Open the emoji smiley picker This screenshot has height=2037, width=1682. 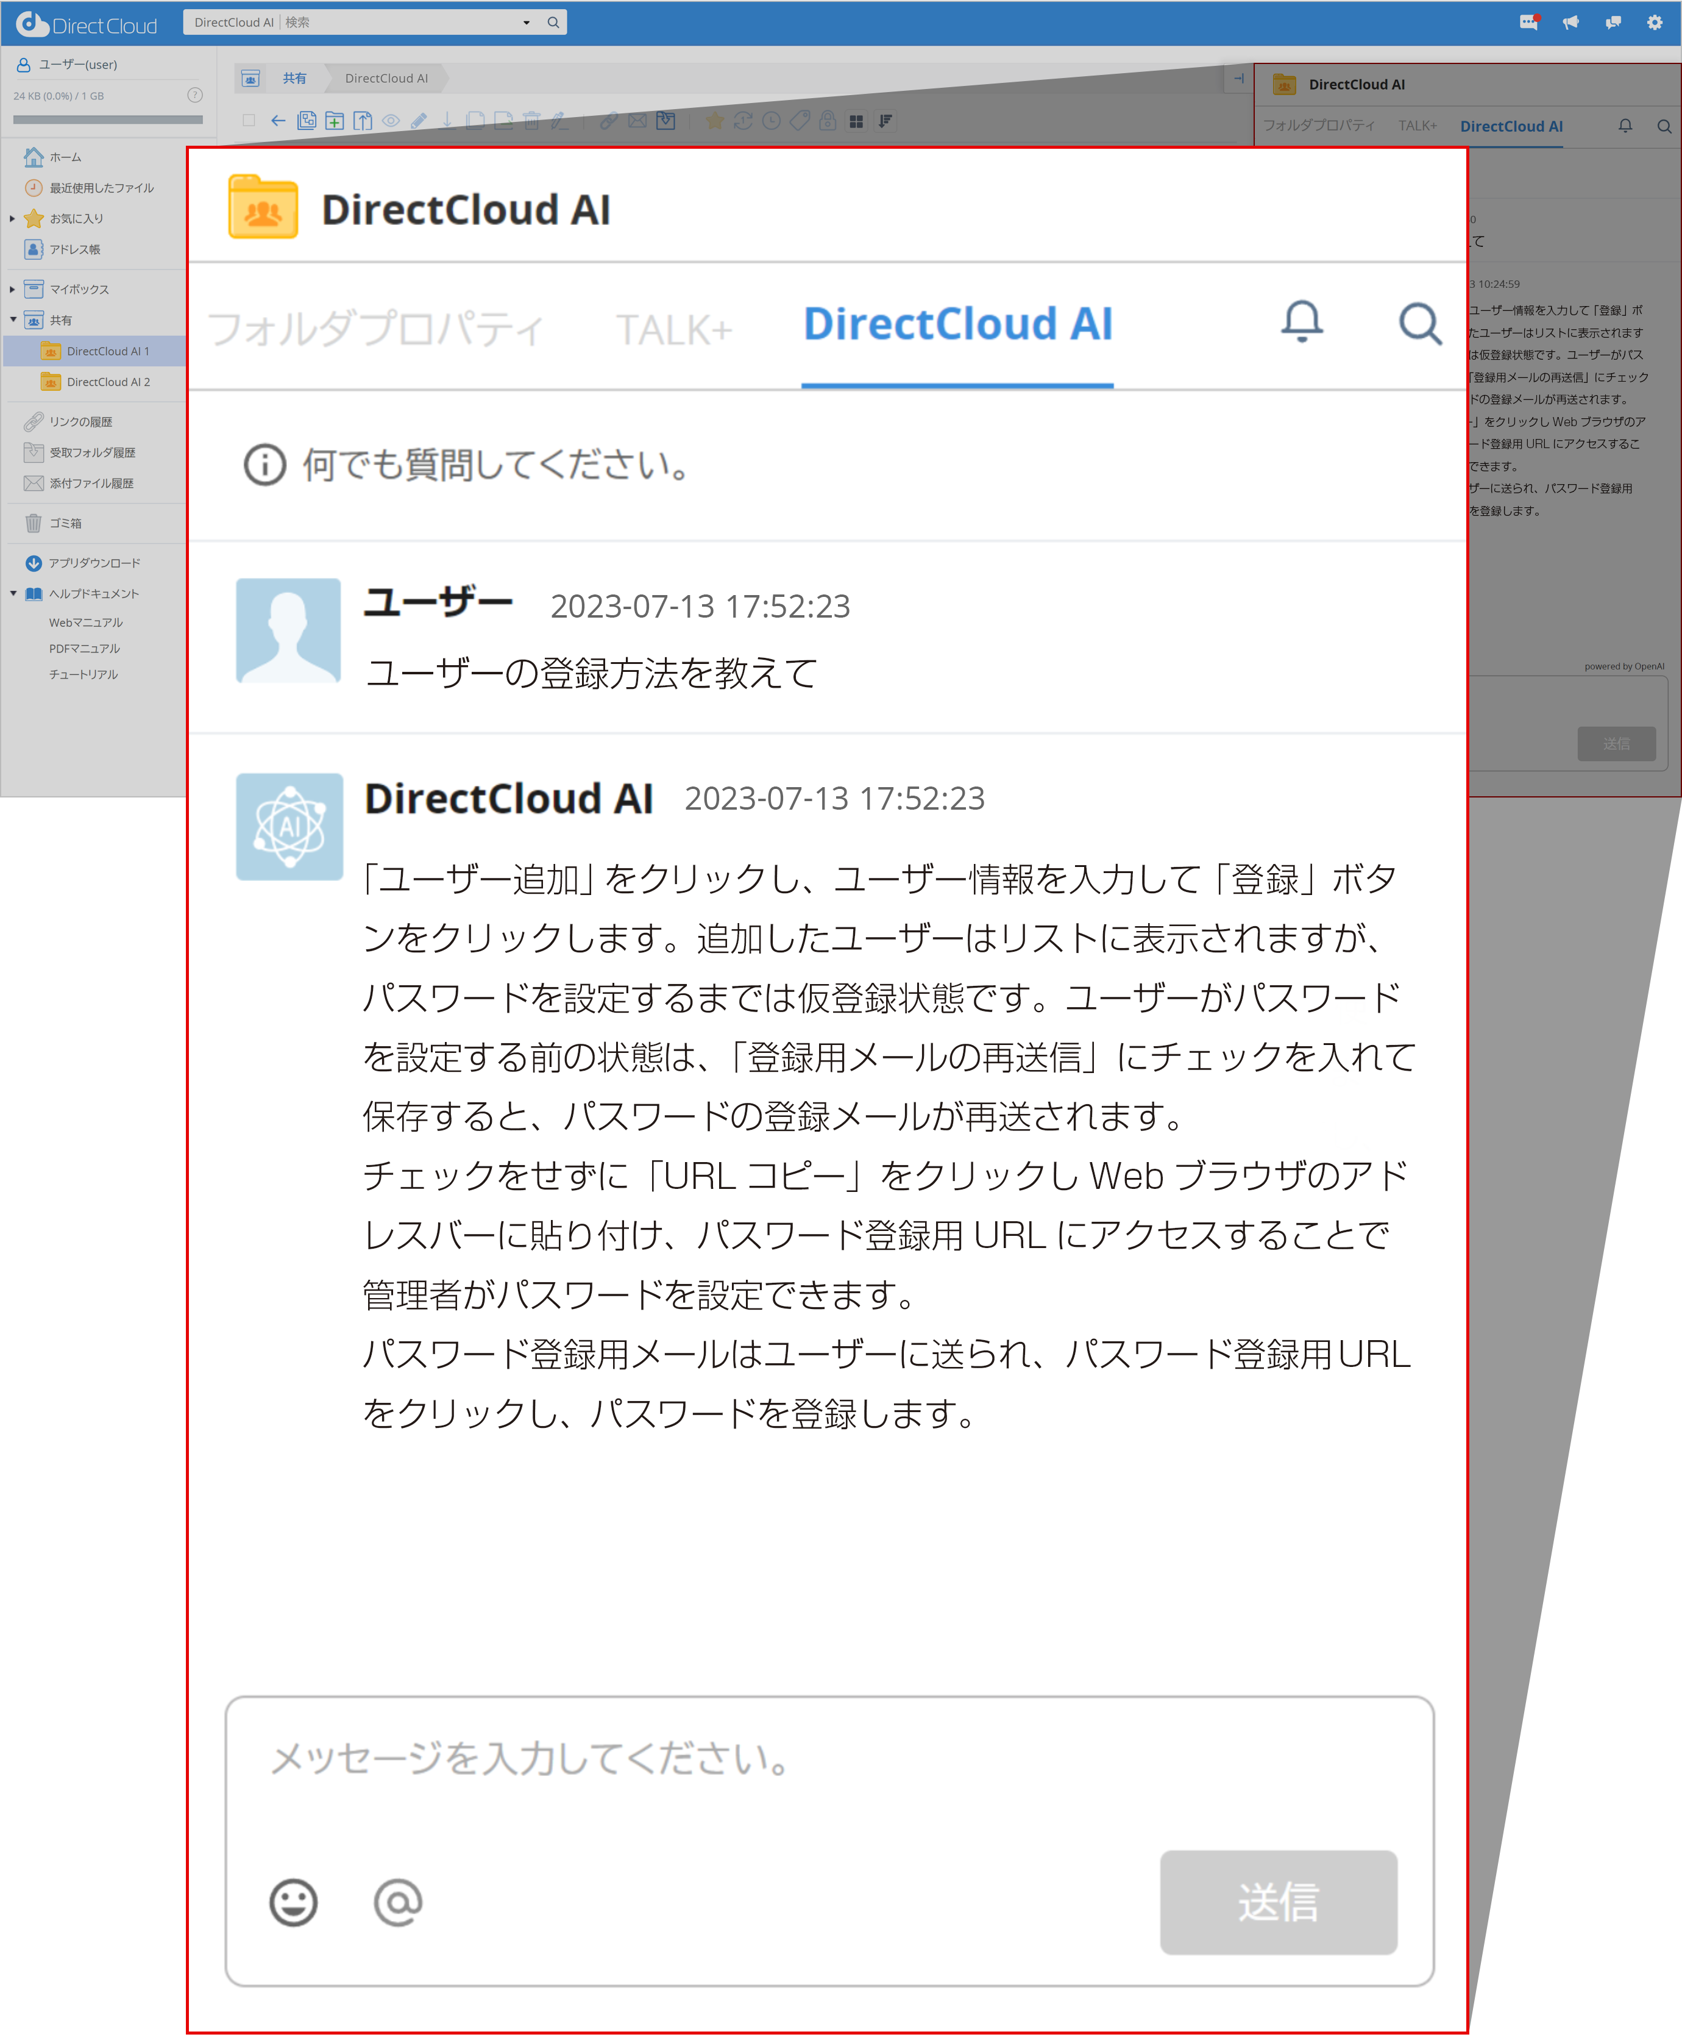pyautogui.click(x=294, y=1902)
